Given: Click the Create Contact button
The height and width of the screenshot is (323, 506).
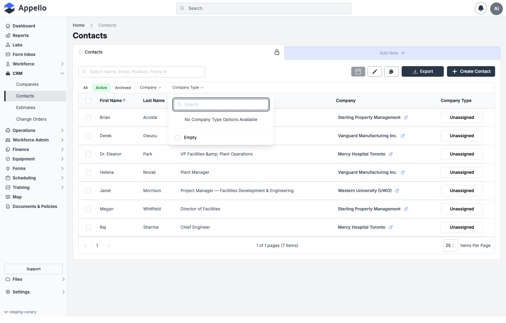Looking at the screenshot, I should pyautogui.click(x=471, y=71).
